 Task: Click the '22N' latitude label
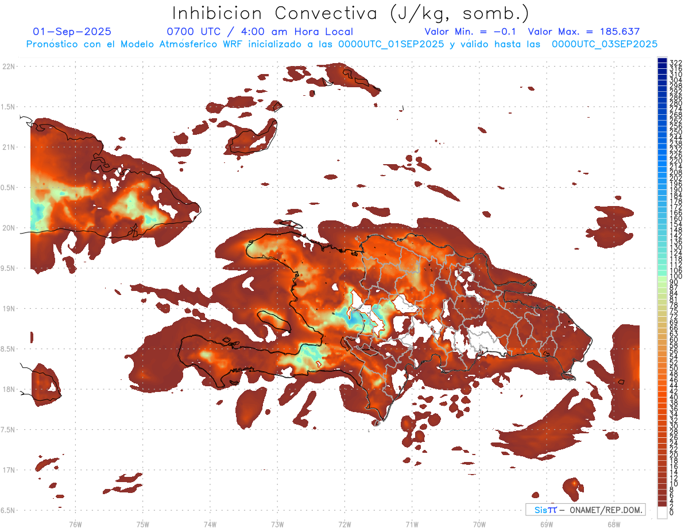coord(9,67)
